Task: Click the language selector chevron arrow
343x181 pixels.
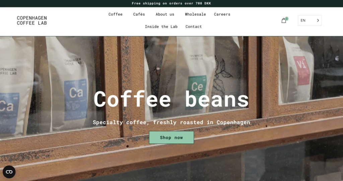Action: click(x=318, y=20)
